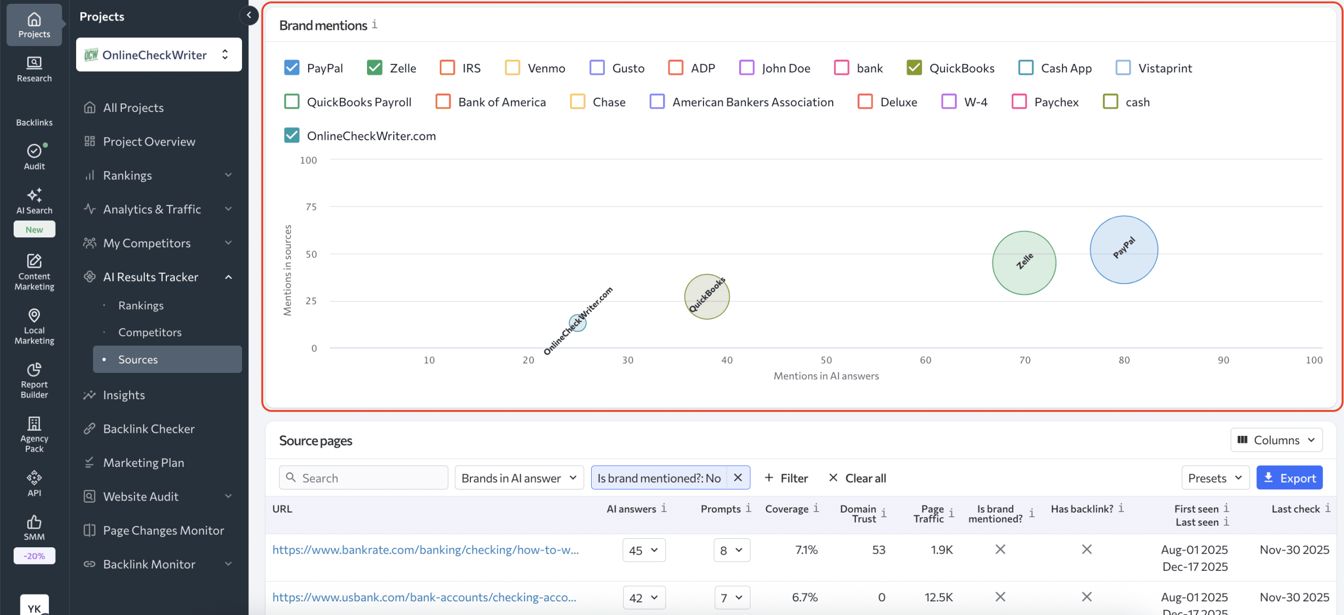
Task: Open the Content Marketing section
Action: [34, 271]
